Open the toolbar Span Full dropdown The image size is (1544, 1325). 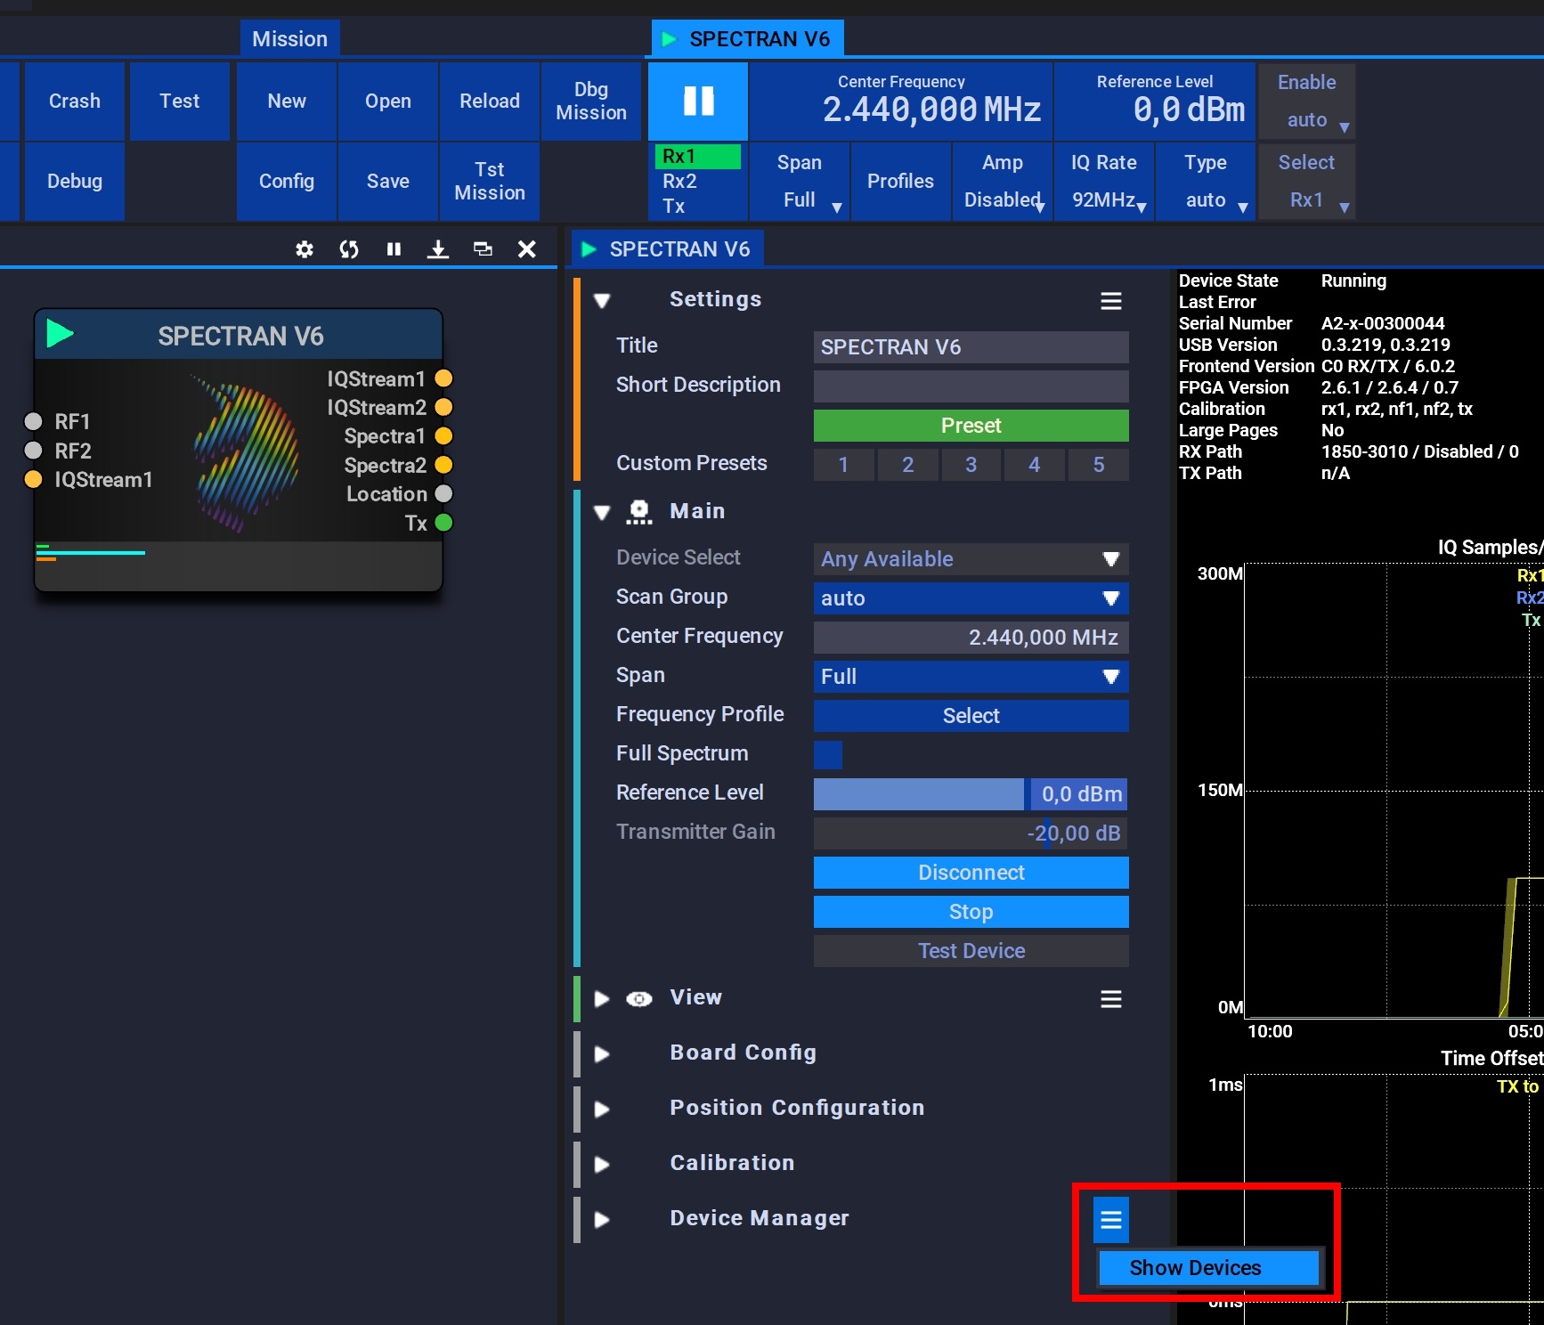click(800, 182)
